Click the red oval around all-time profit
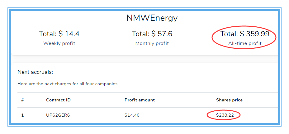This screenshot has height=134, width=289. click(x=244, y=38)
